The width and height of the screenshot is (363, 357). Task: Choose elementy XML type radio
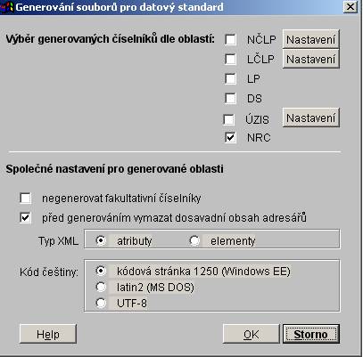pos(194,240)
